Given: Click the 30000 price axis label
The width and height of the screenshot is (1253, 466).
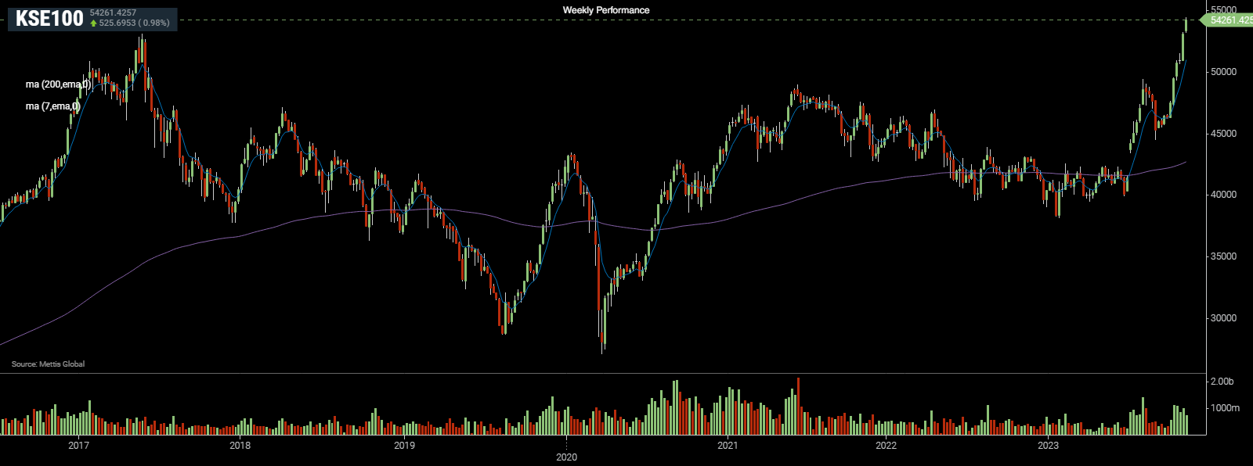Looking at the screenshot, I should tap(1224, 318).
